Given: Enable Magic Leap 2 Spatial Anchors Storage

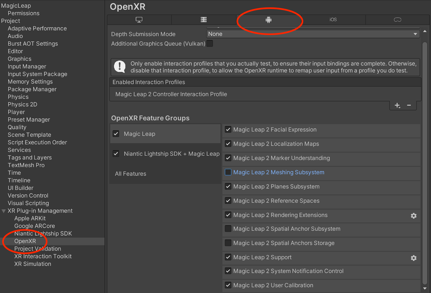Looking at the screenshot, I should pyautogui.click(x=228, y=243).
